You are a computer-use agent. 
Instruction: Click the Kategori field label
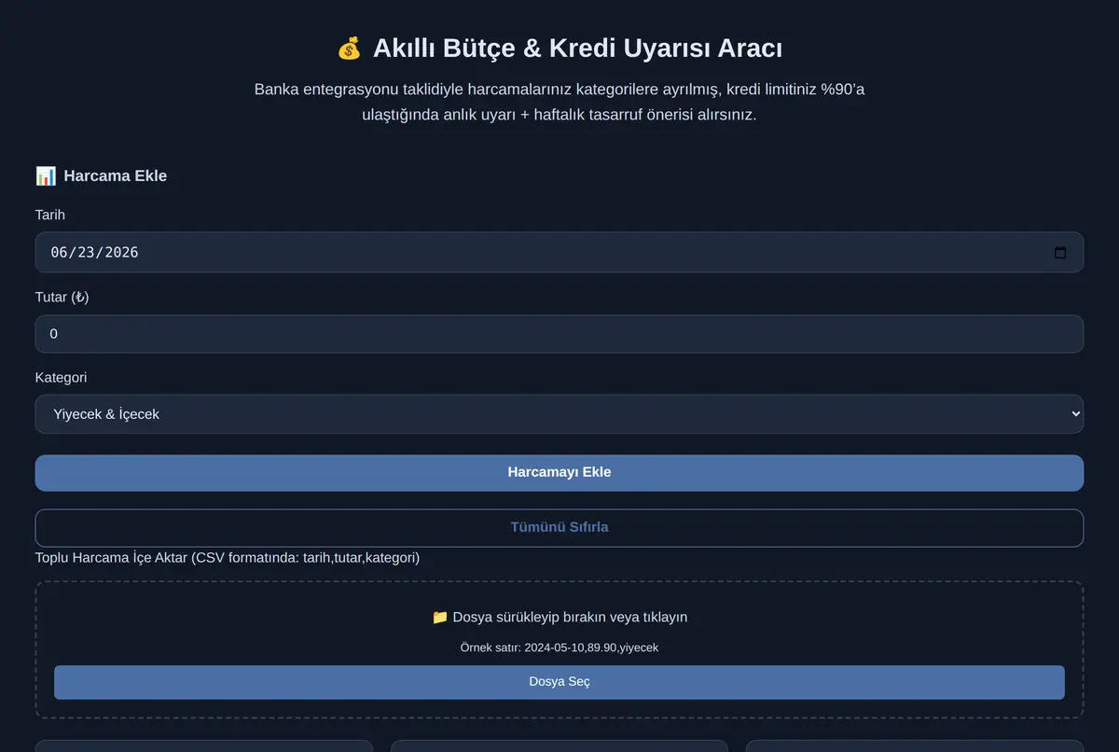click(62, 378)
